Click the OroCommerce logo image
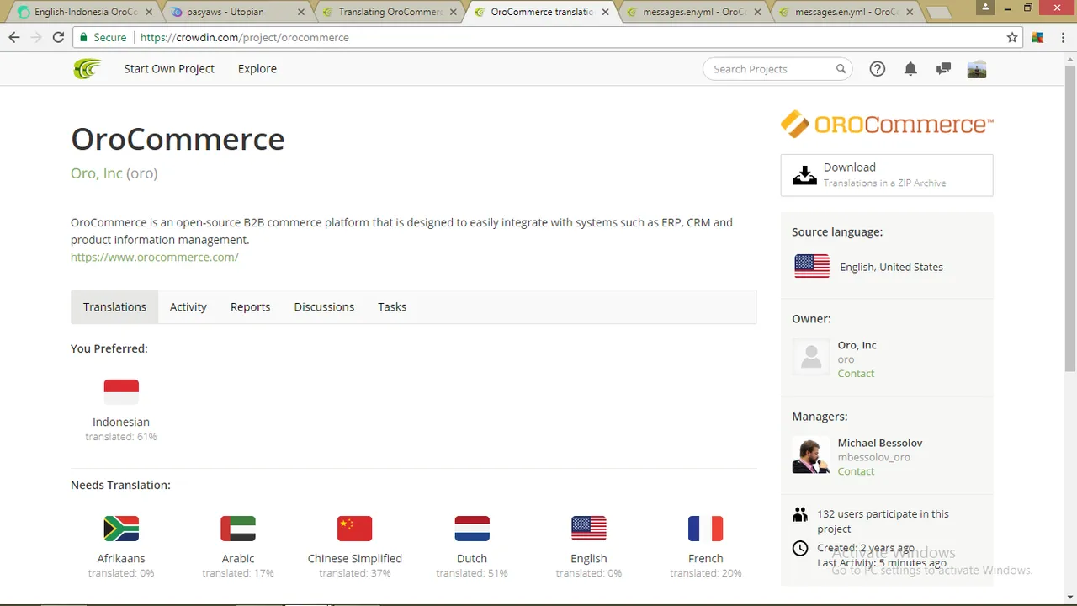Viewport: 1077px width, 606px height. click(887, 125)
